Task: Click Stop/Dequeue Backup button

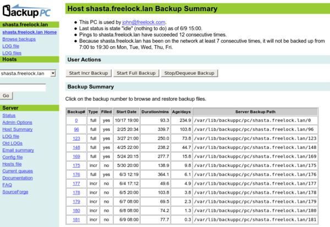Action: [189, 73]
